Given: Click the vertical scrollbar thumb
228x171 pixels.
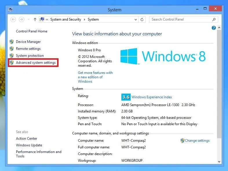Looking at the screenshot, I should coord(219,84).
